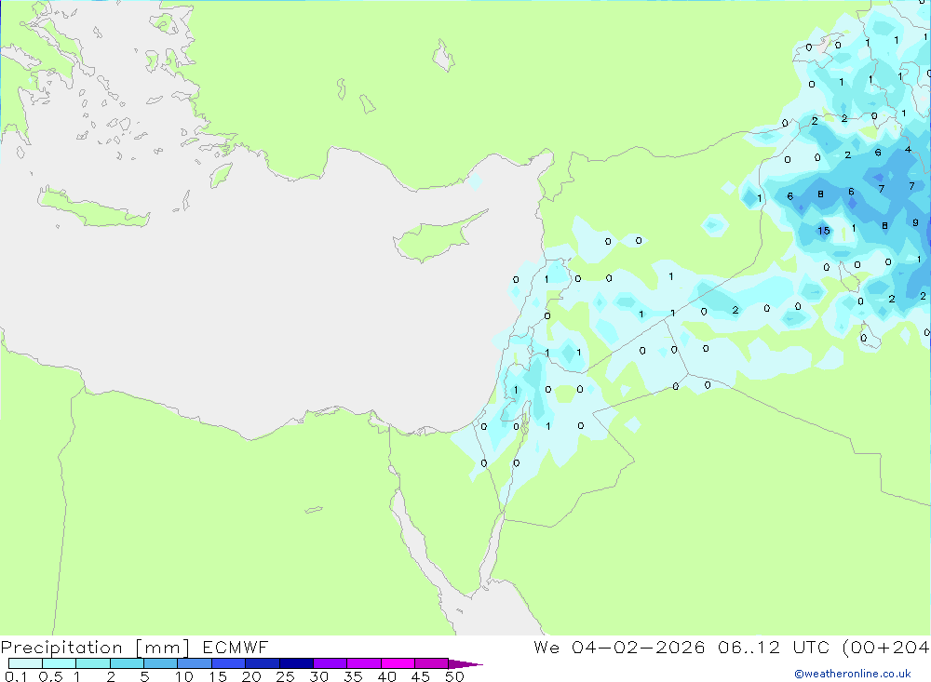Click the 2–5 mm legend color swatch
Image resolution: width=931 pixels, height=682 pixels.
(127, 663)
